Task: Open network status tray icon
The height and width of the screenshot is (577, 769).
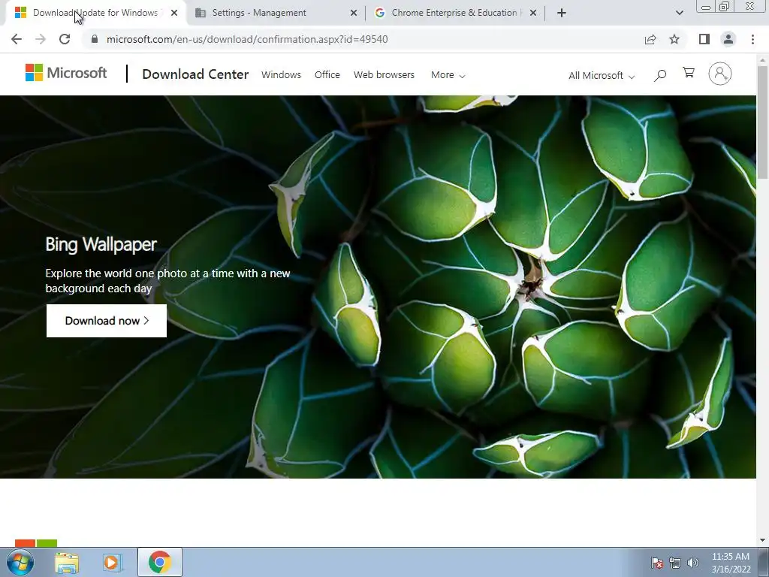Action: (x=675, y=563)
